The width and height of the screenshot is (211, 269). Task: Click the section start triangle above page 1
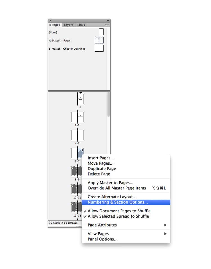pyautogui.click(x=80, y=93)
